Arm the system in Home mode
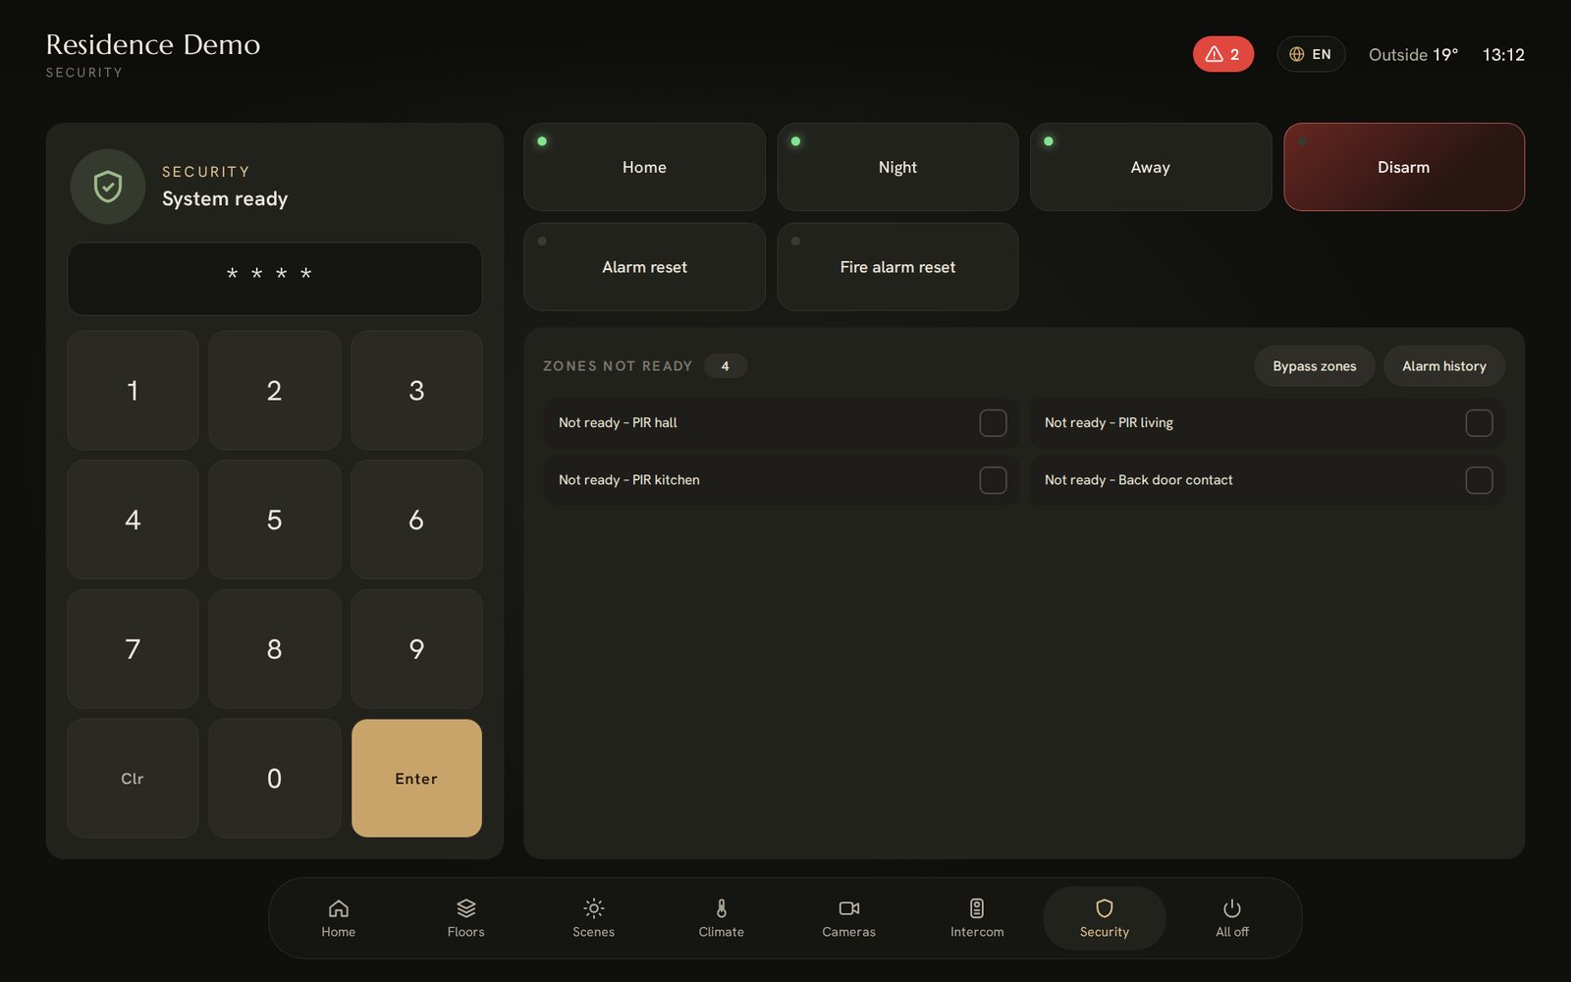 coord(644,167)
